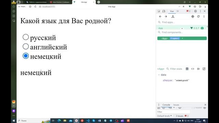
Task: Open Default levels dropdown
Action: pos(164,116)
